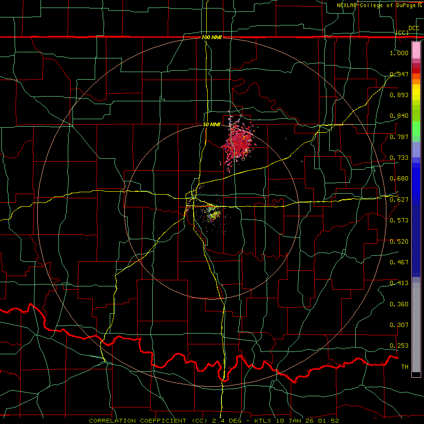The width and height of the screenshot is (424, 424).
Task: Pick the red segment of the color bar
Action: (416, 71)
